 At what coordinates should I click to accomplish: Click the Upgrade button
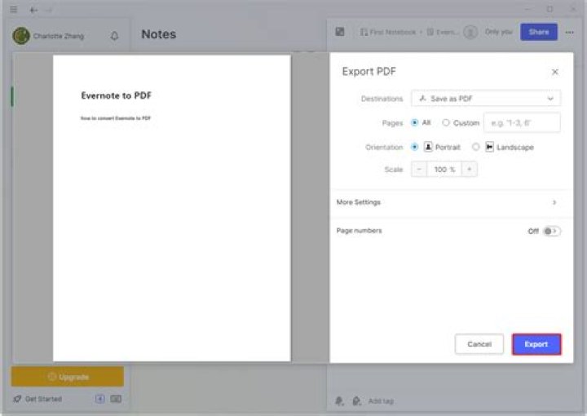68,376
